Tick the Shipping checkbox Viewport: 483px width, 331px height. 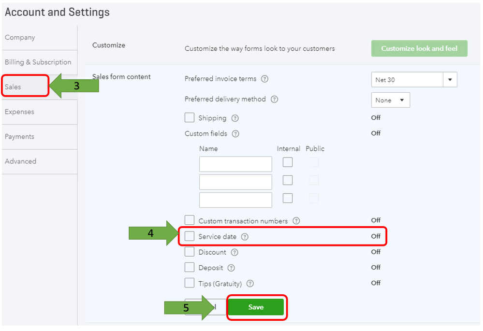pyautogui.click(x=190, y=117)
